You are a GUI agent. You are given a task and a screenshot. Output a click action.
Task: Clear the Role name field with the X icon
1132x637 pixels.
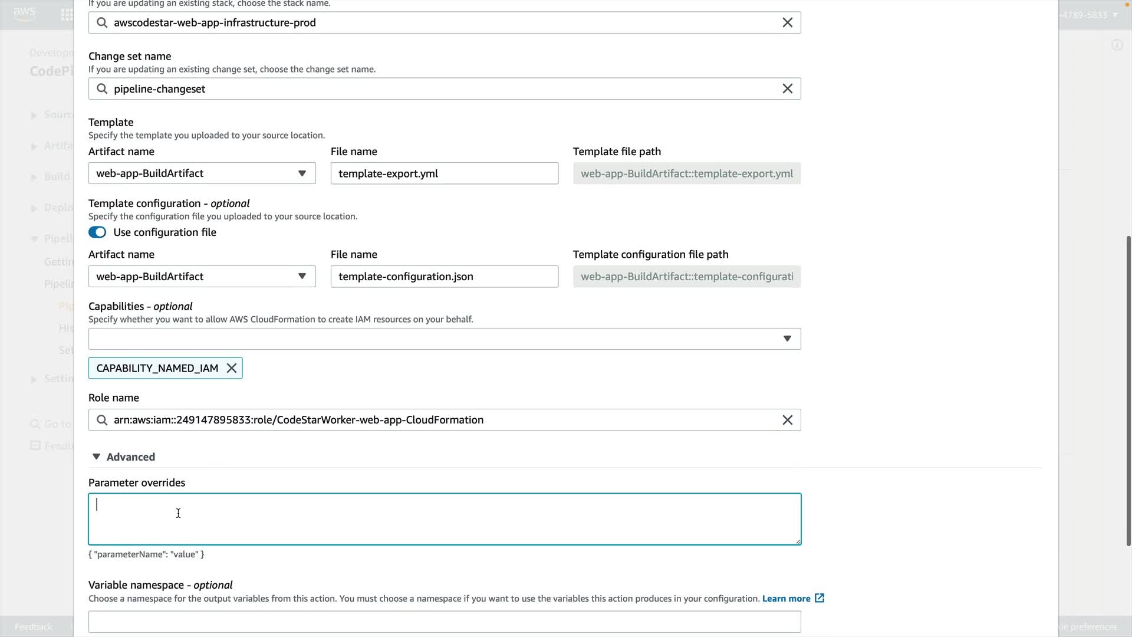pyautogui.click(x=787, y=420)
